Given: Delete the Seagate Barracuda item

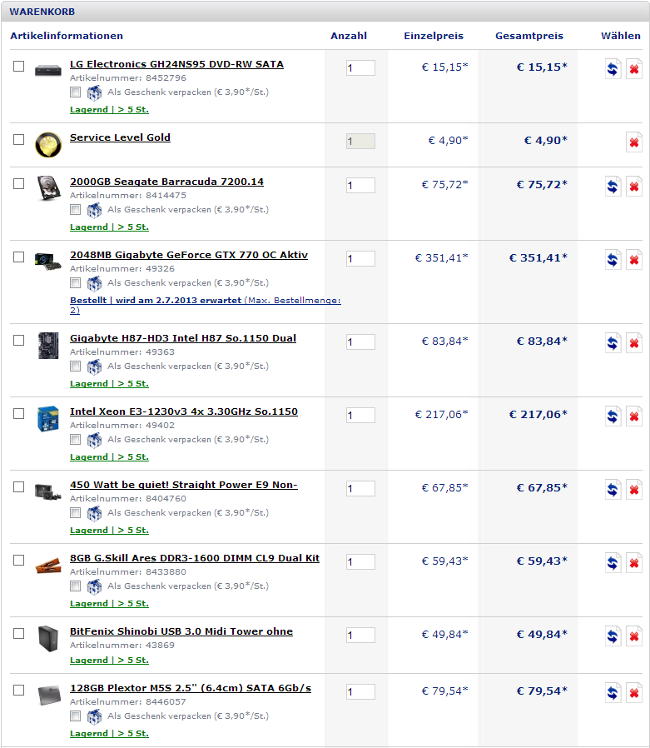Looking at the screenshot, I should coord(634,186).
